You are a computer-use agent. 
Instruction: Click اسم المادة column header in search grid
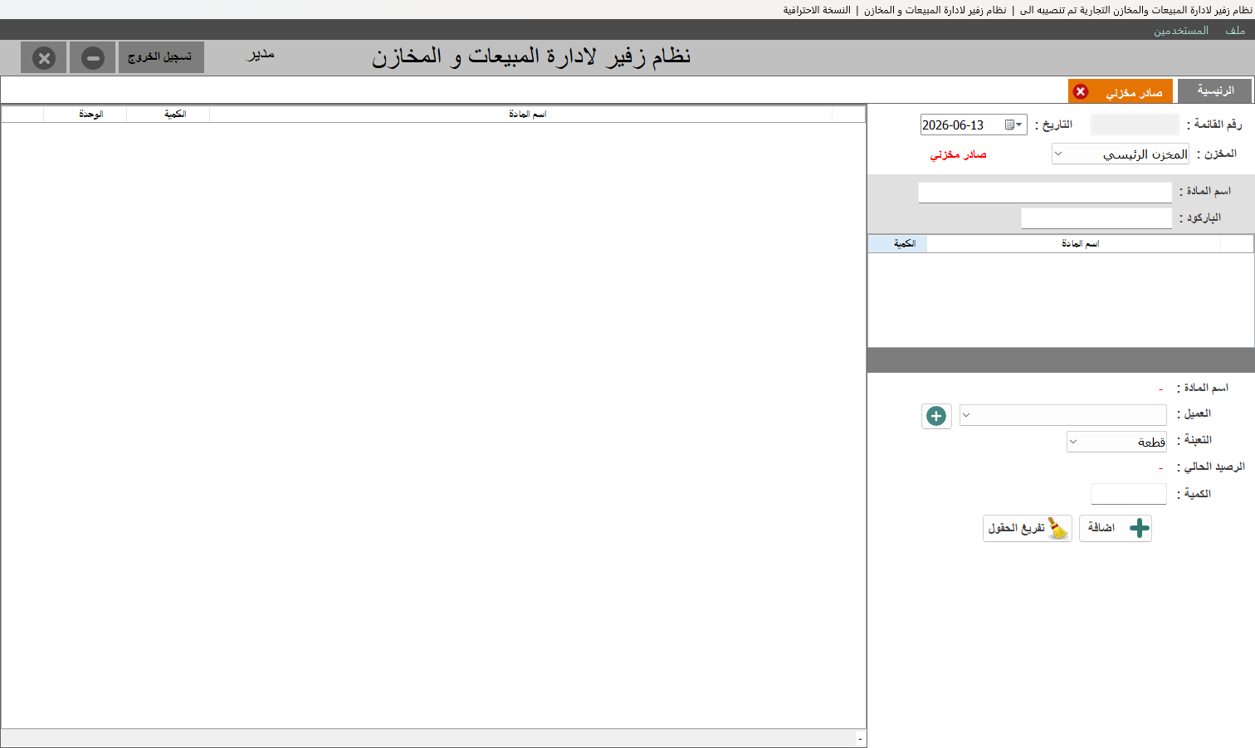(1074, 244)
